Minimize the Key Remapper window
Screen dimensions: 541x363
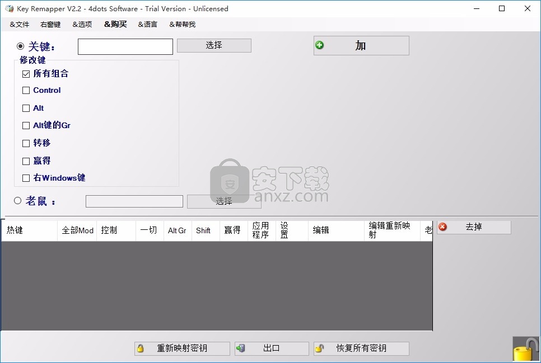[x=477, y=8]
